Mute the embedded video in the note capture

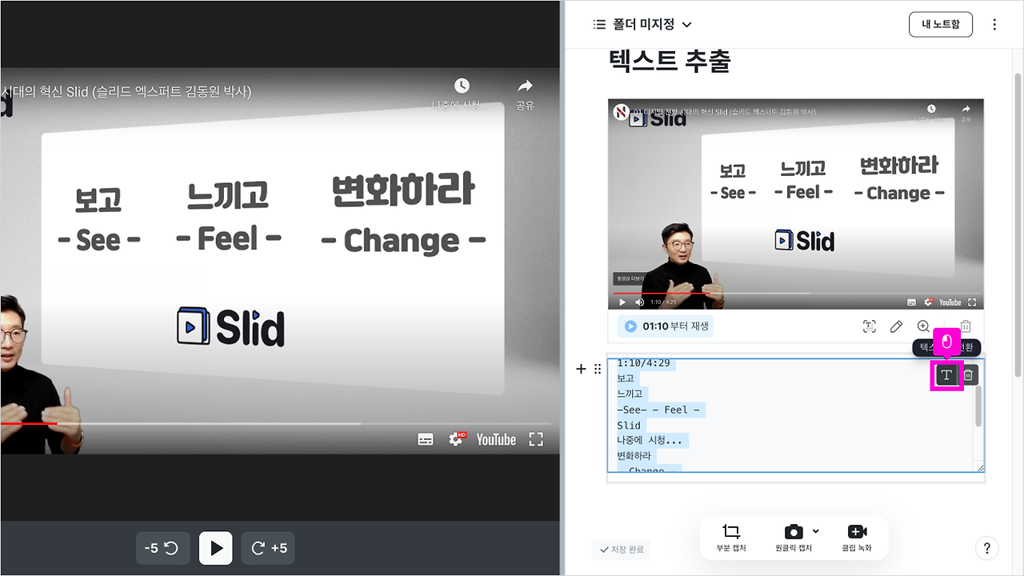coord(638,302)
